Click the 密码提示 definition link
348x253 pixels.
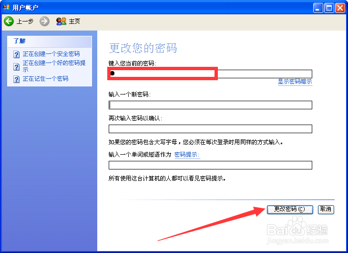click(187, 155)
